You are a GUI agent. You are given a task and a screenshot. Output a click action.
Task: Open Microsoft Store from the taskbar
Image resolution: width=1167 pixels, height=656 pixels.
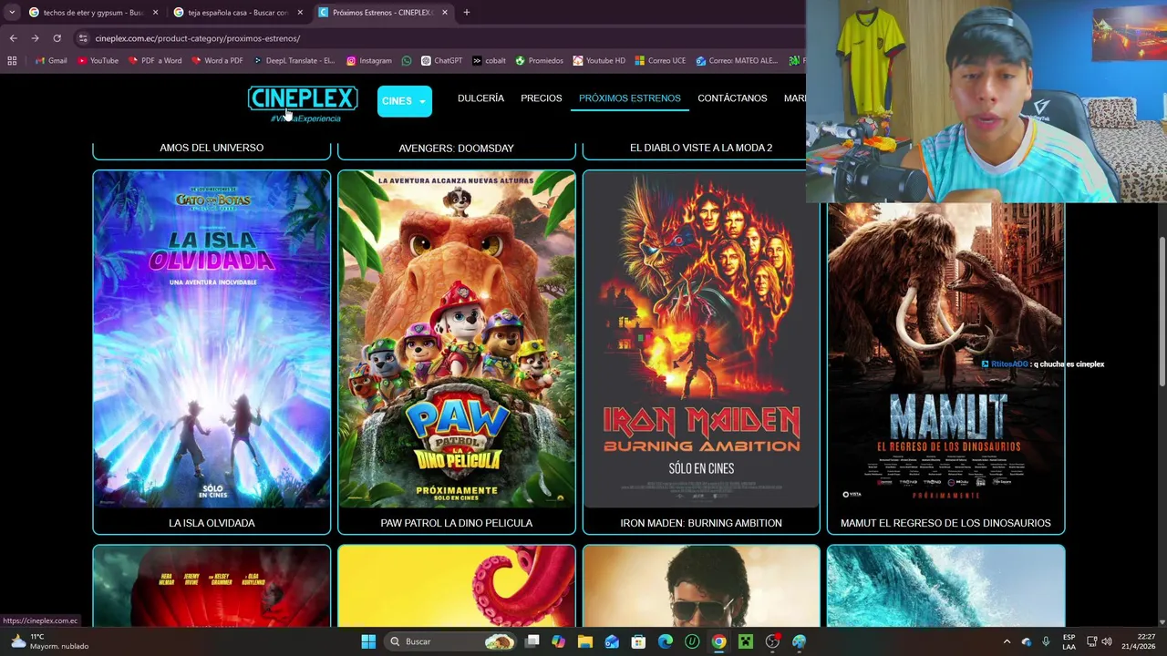[638, 641]
